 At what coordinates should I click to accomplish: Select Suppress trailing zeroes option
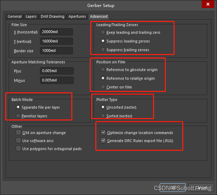(x=103, y=50)
